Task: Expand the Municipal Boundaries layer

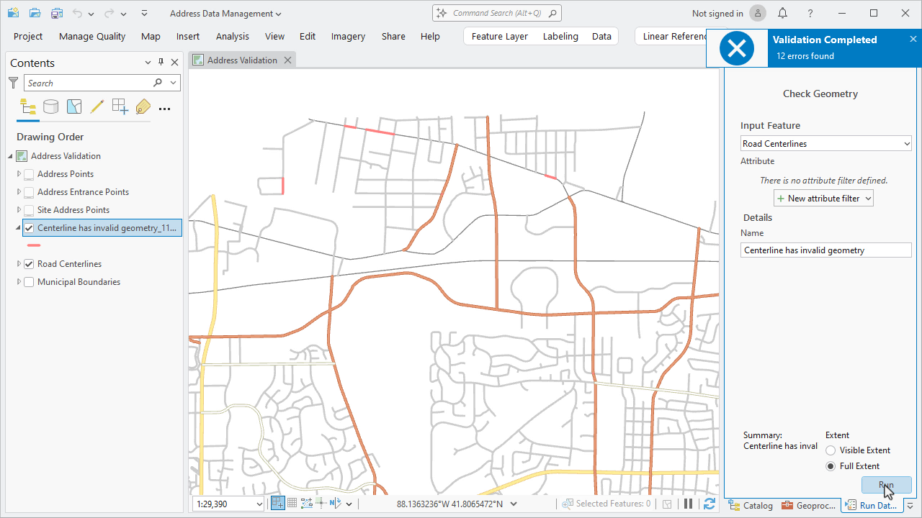Action: click(x=18, y=281)
